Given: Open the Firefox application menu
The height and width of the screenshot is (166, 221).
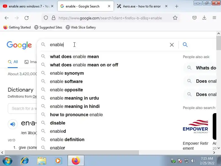Looking at the screenshot, I should [214, 18].
